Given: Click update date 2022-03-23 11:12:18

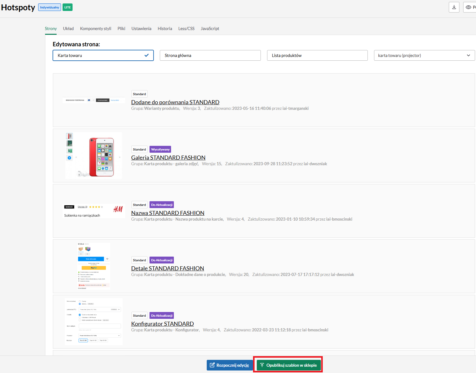Looking at the screenshot, I should point(271,330).
